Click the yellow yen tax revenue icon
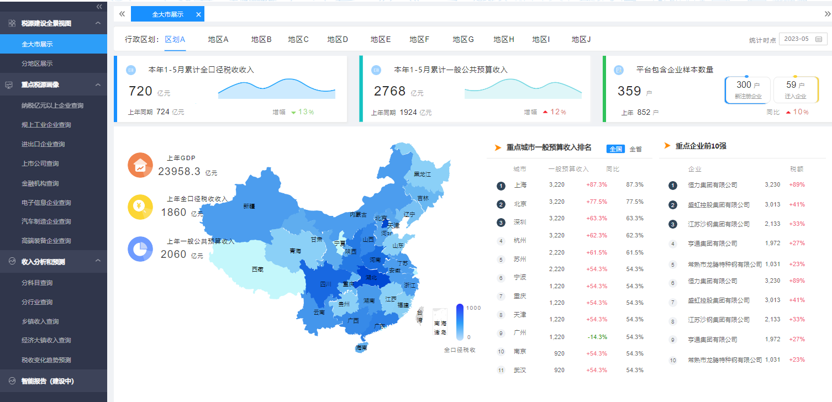Image resolution: width=832 pixels, height=402 pixels. pos(140,207)
